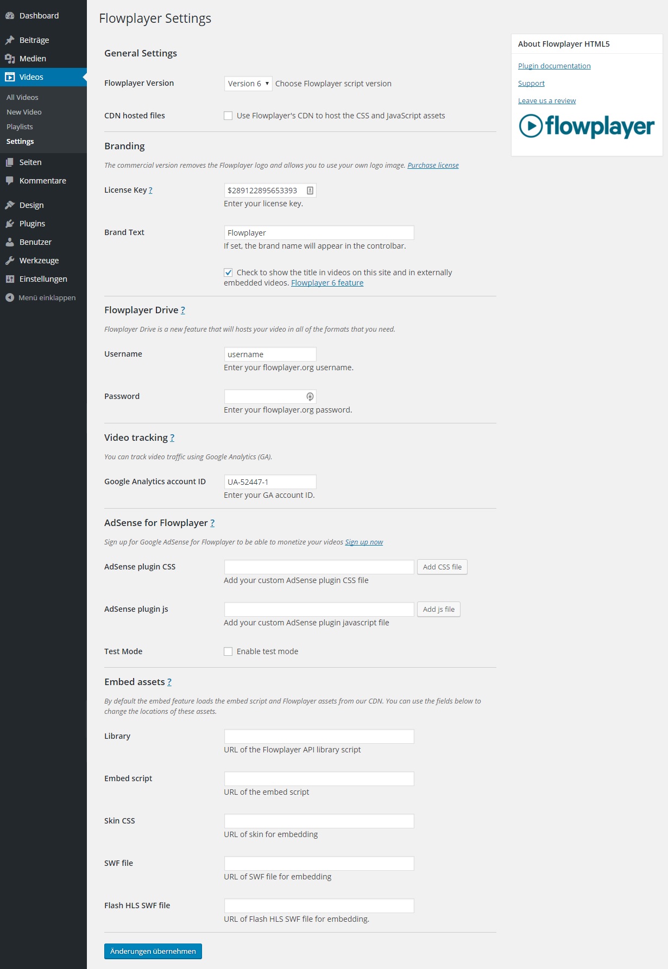Open Playlists submenu item
This screenshot has width=668, height=969.
(20, 126)
